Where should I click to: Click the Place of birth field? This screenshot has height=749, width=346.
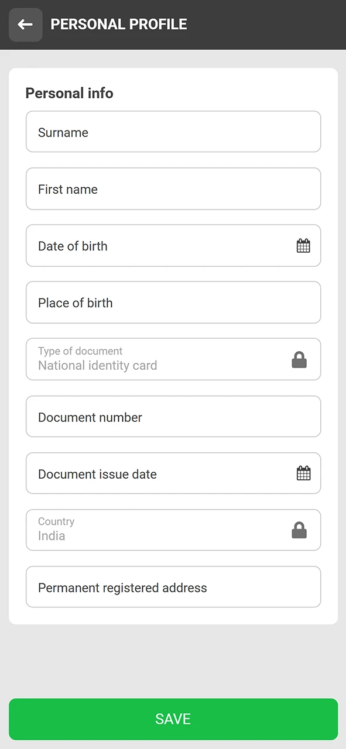tap(173, 302)
